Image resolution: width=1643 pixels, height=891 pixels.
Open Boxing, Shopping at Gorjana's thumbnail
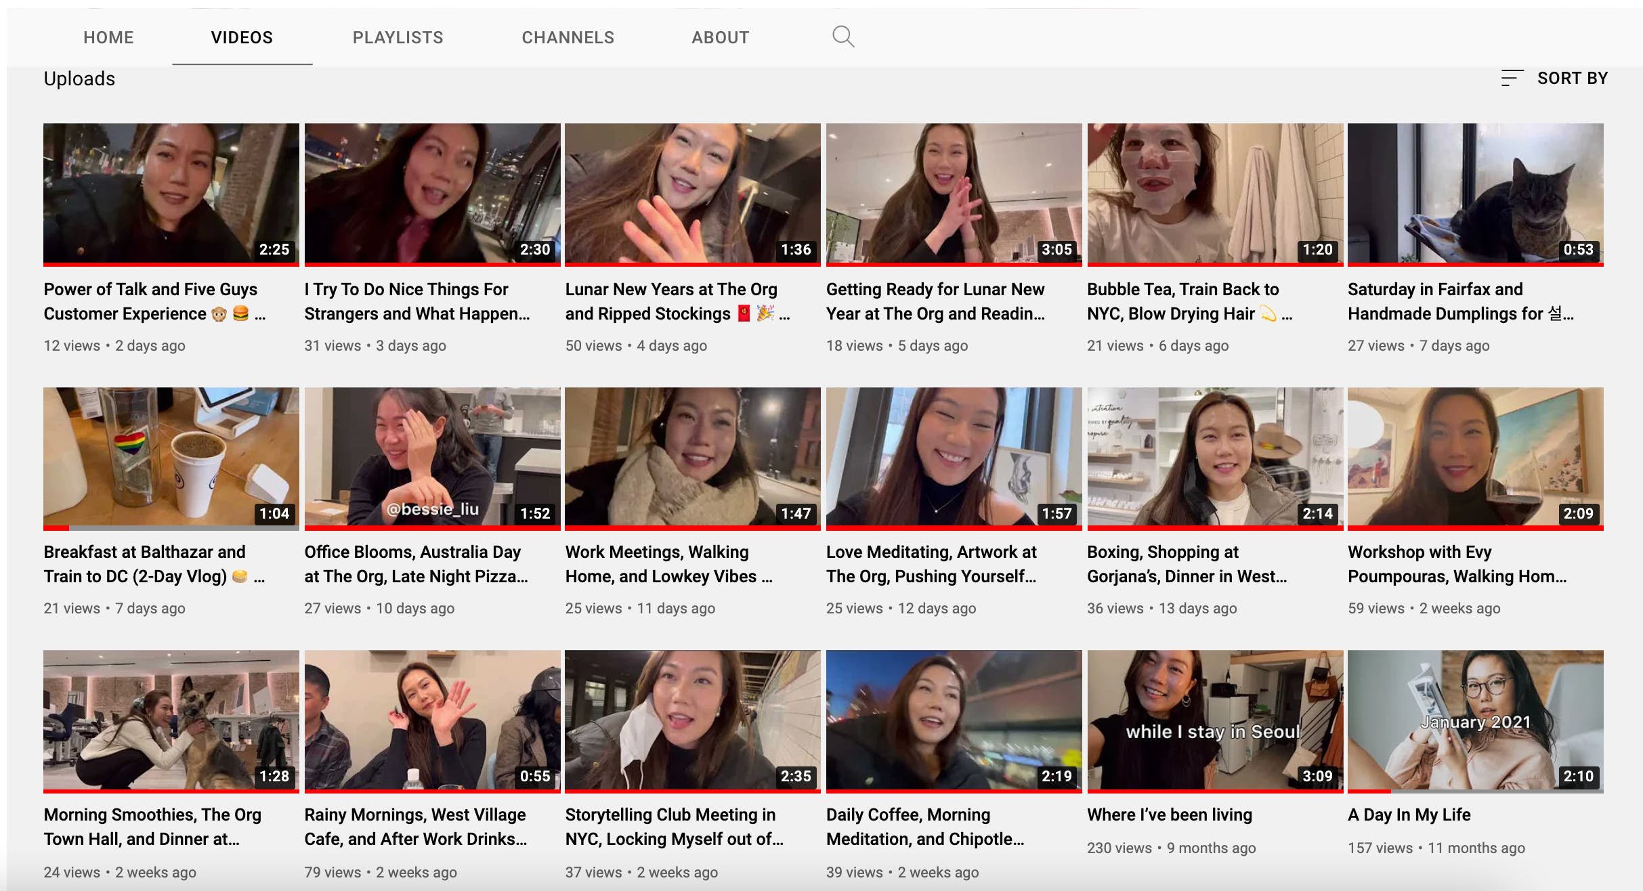pyautogui.click(x=1215, y=458)
